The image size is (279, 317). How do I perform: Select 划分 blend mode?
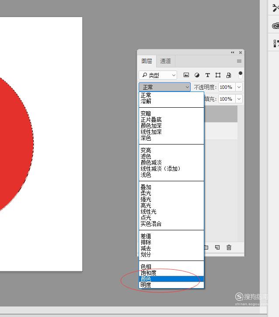pyautogui.click(x=171, y=254)
